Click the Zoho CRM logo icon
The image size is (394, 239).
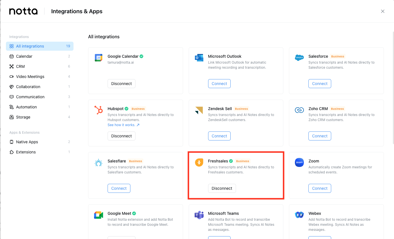coord(299,110)
